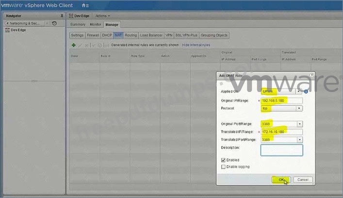Image resolution: width=343 pixels, height=198 pixels.
Task: Open the Firewall sub-tab
Action: point(93,35)
